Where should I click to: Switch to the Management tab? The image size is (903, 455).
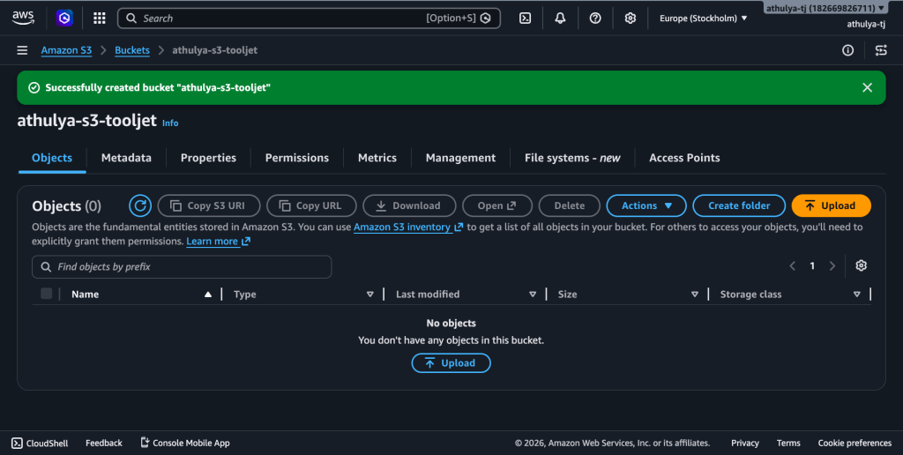pyautogui.click(x=460, y=158)
